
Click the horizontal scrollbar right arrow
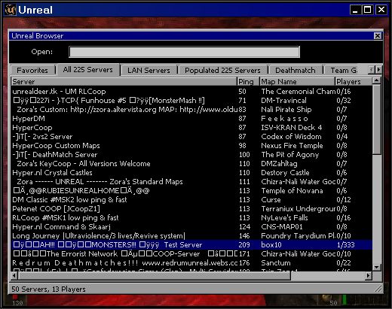[369, 276]
